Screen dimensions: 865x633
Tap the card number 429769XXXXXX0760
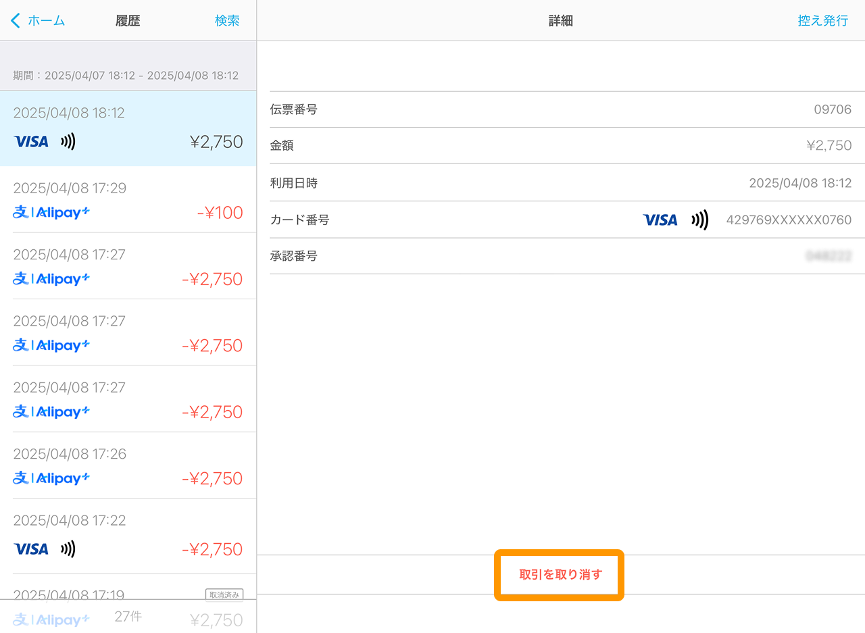788,220
